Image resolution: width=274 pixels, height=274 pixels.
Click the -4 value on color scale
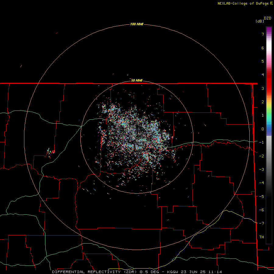pos(262,183)
